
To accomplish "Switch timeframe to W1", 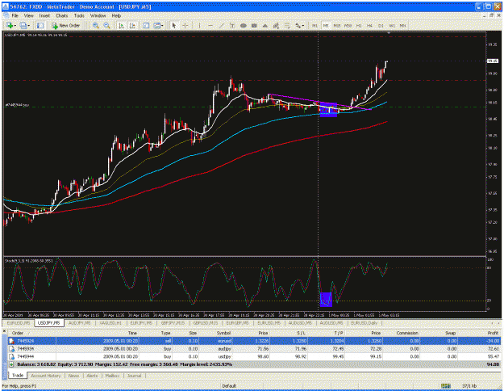I will click(x=392, y=25).
